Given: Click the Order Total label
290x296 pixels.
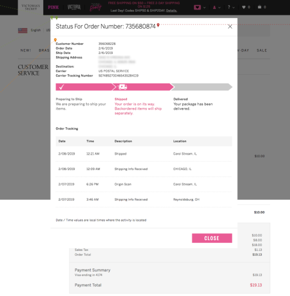Looking at the screenshot, I should 83,255.
